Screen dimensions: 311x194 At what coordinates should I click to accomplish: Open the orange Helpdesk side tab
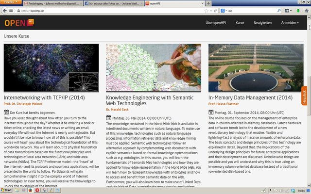point(304,96)
